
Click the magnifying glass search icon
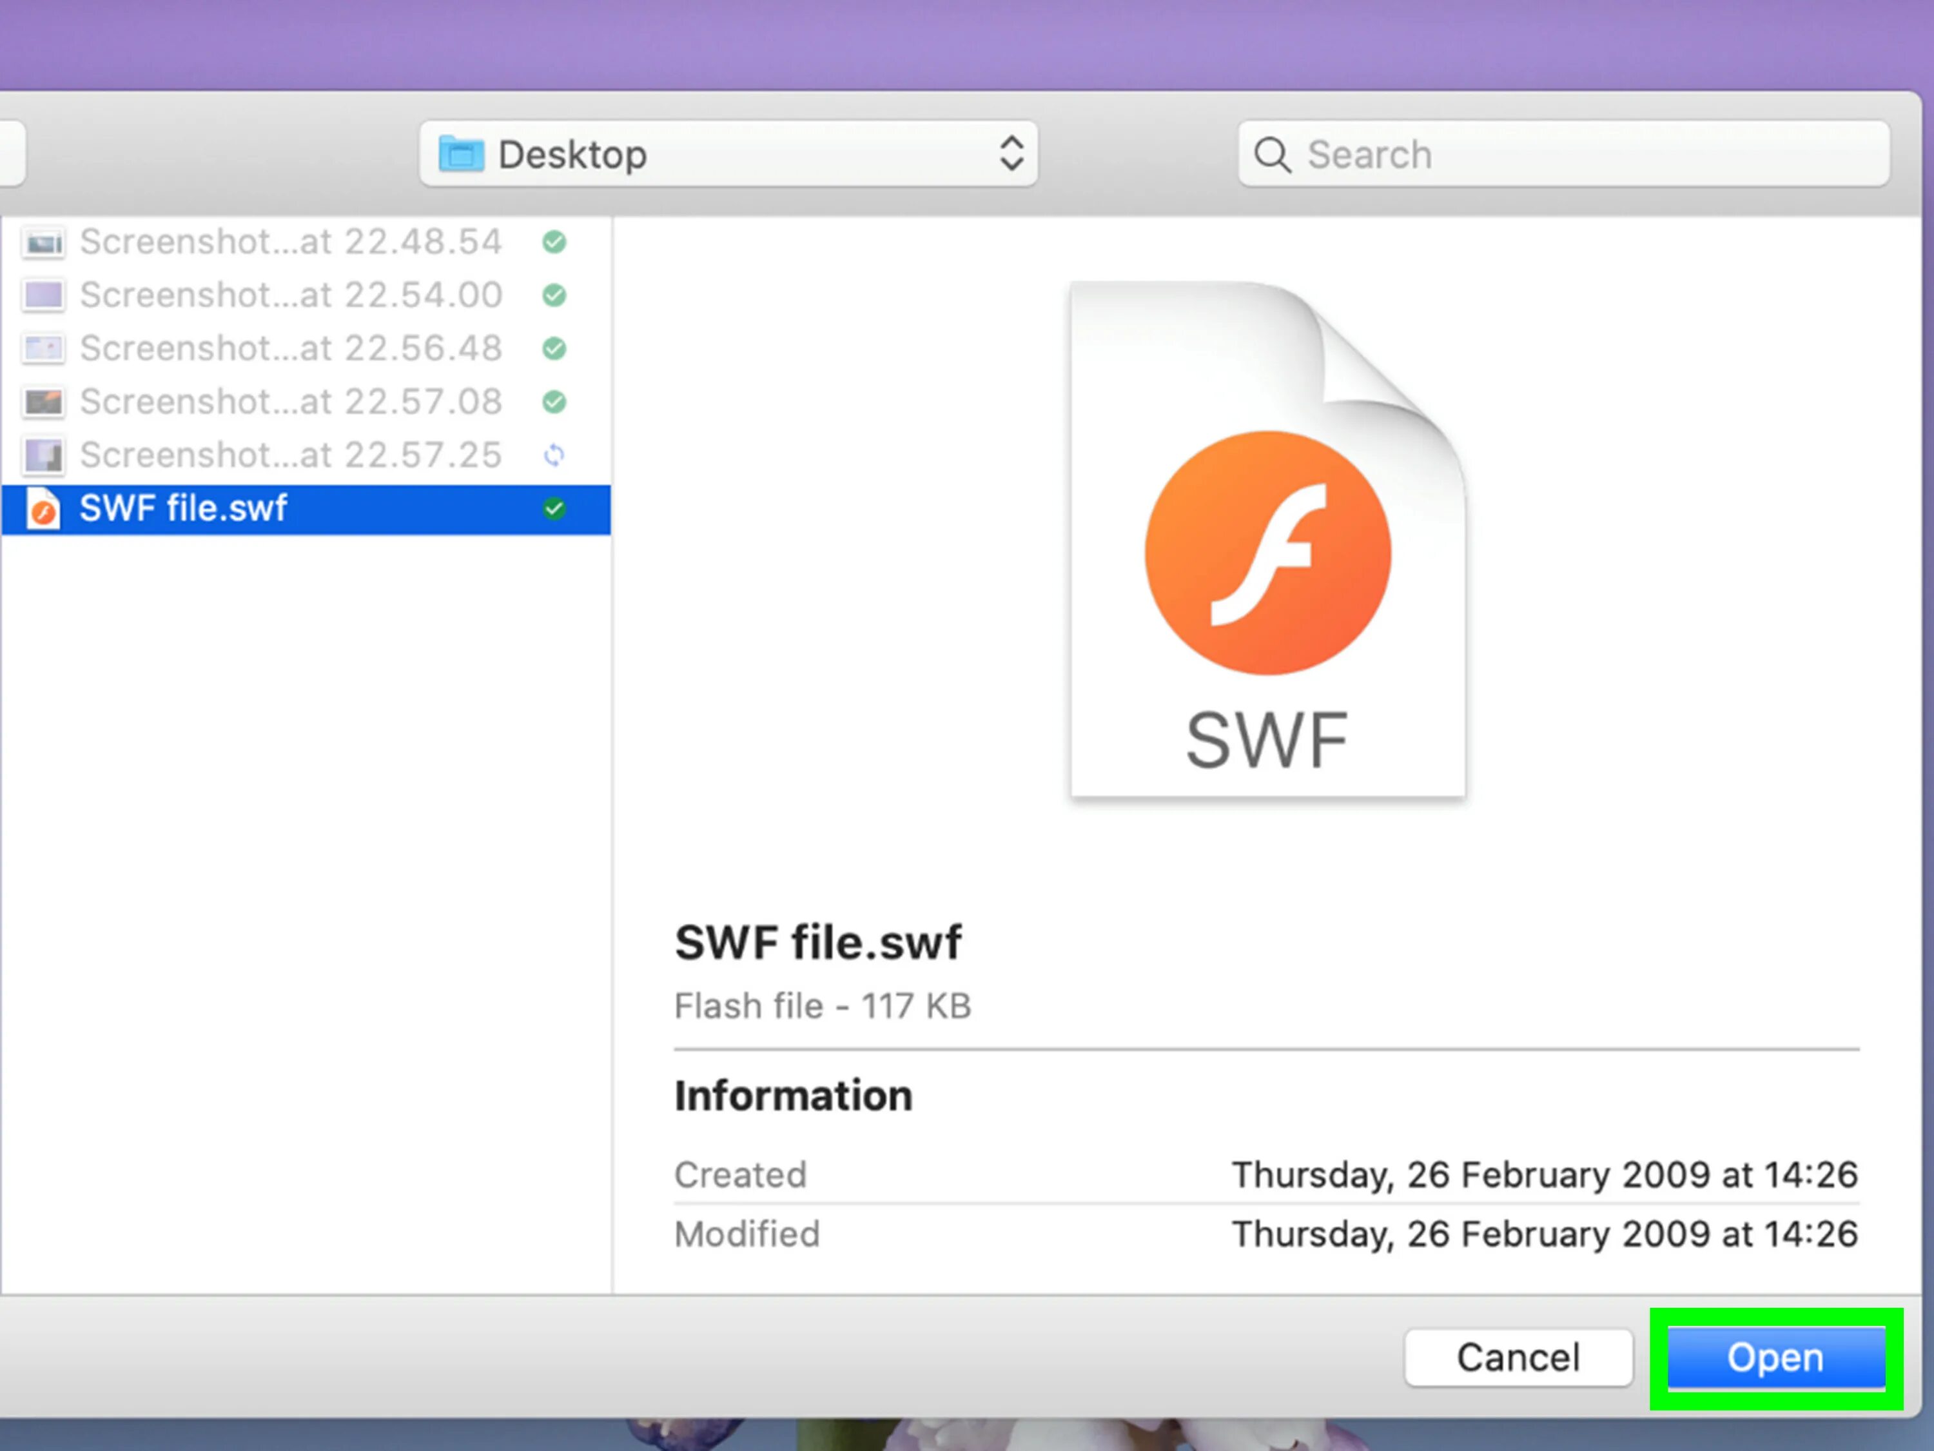pyautogui.click(x=1271, y=155)
